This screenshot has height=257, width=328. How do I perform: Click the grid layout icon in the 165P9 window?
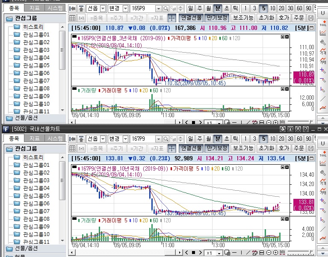click(72, 18)
